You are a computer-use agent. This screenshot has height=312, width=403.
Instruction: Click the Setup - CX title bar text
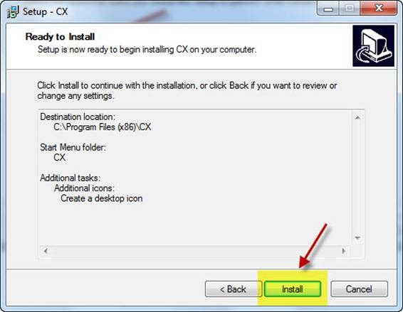[x=46, y=12]
